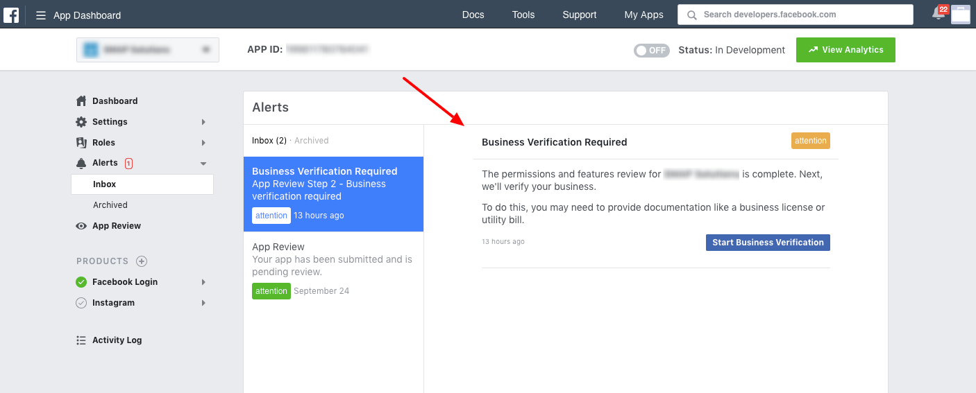Click Facebook Login green check icon
The height and width of the screenshot is (393, 976).
81,282
